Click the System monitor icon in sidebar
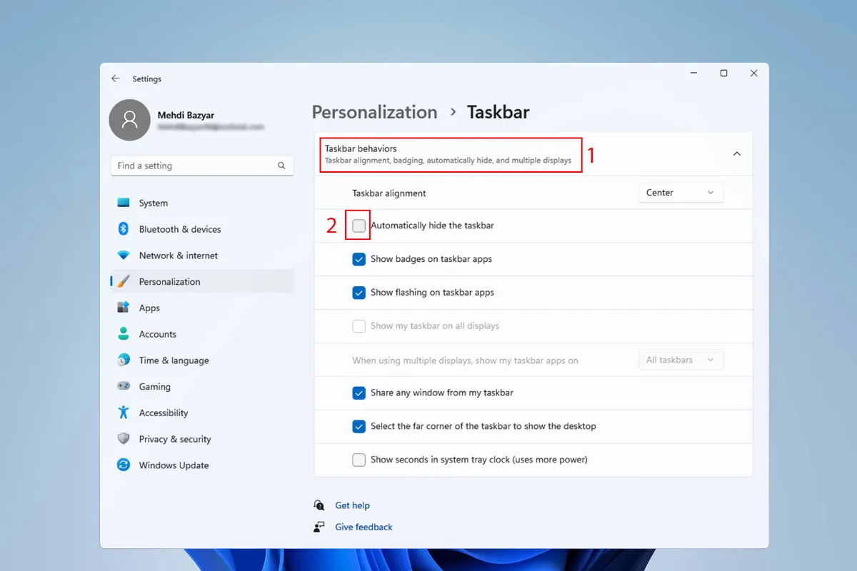This screenshot has width=857, height=571. tap(124, 203)
